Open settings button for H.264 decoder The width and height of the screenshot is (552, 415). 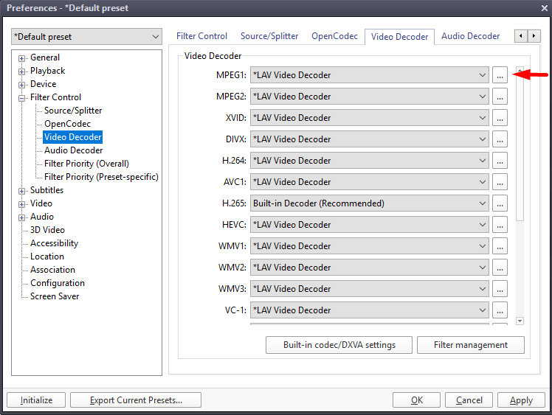500,161
